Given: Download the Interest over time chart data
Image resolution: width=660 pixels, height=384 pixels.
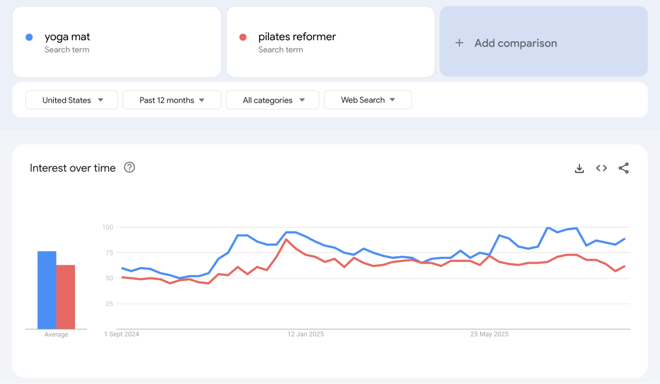Looking at the screenshot, I should (579, 168).
